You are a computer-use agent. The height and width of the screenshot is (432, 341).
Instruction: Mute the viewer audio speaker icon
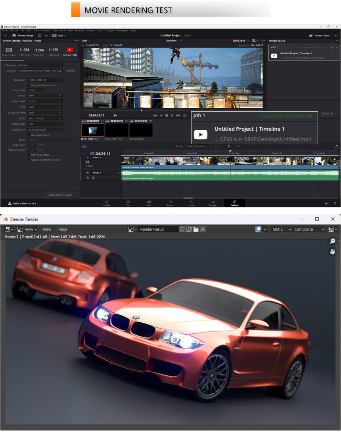click(115, 116)
